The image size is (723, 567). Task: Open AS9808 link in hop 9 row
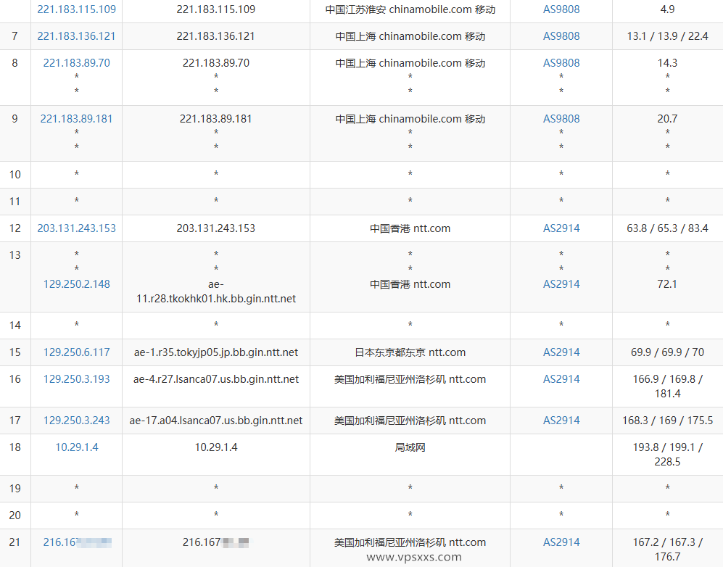tap(561, 118)
